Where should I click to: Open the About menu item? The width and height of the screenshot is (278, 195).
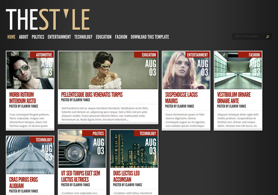tap(24, 37)
